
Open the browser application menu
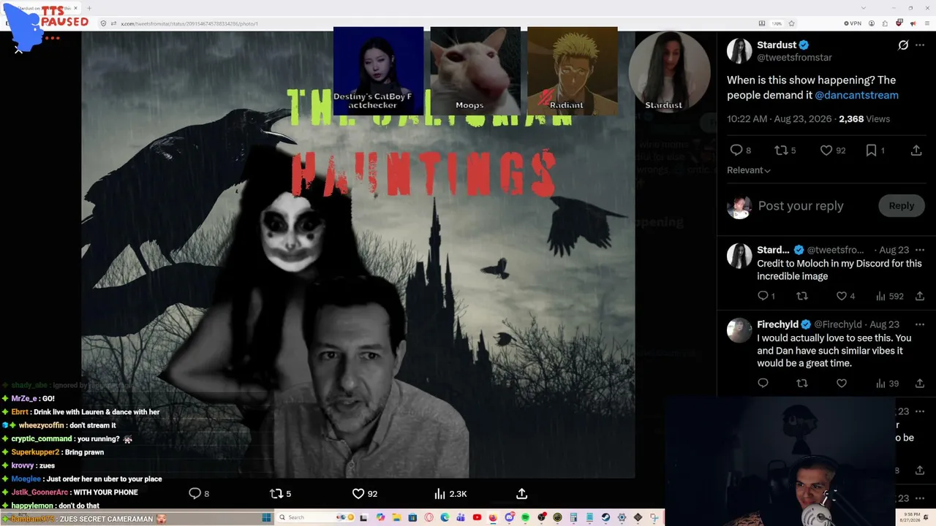pyautogui.click(x=929, y=23)
